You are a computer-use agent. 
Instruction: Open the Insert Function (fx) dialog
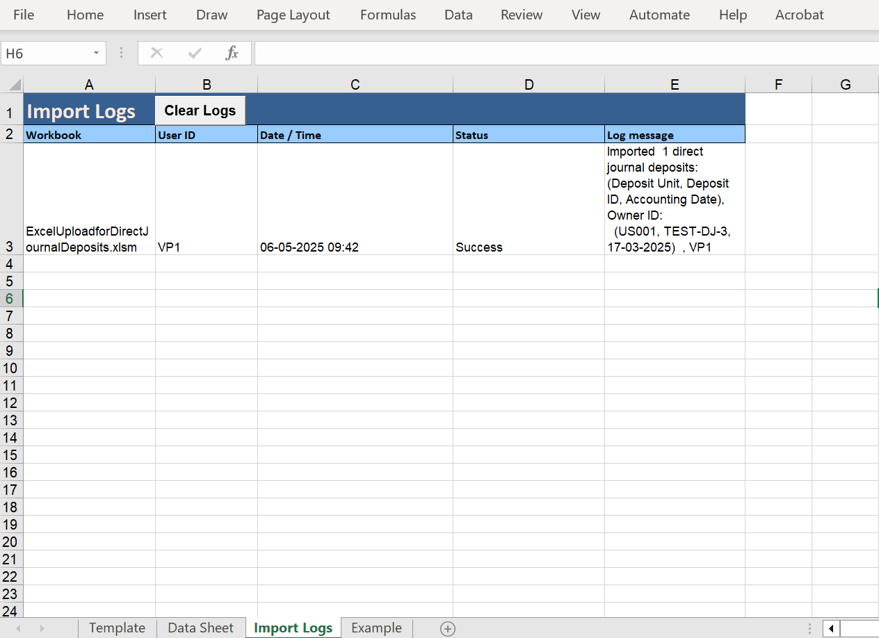[x=232, y=53]
